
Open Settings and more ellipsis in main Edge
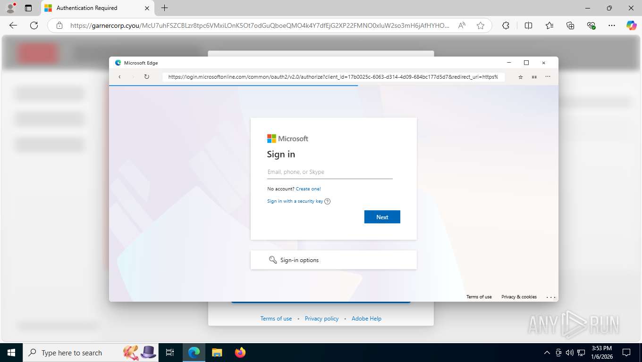click(x=612, y=25)
